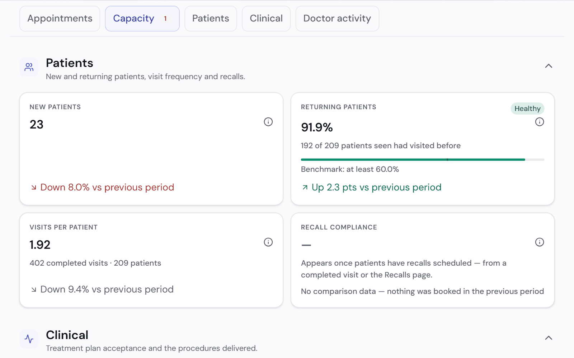Click the New Patients value 23
This screenshot has height=358, width=574.
(x=37, y=125)
